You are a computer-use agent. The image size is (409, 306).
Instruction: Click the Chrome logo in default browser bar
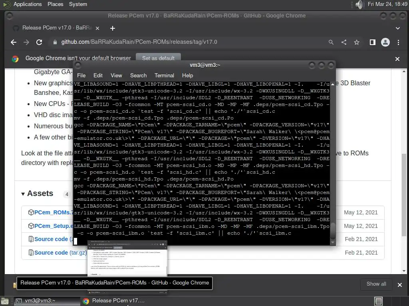[16, 59]
